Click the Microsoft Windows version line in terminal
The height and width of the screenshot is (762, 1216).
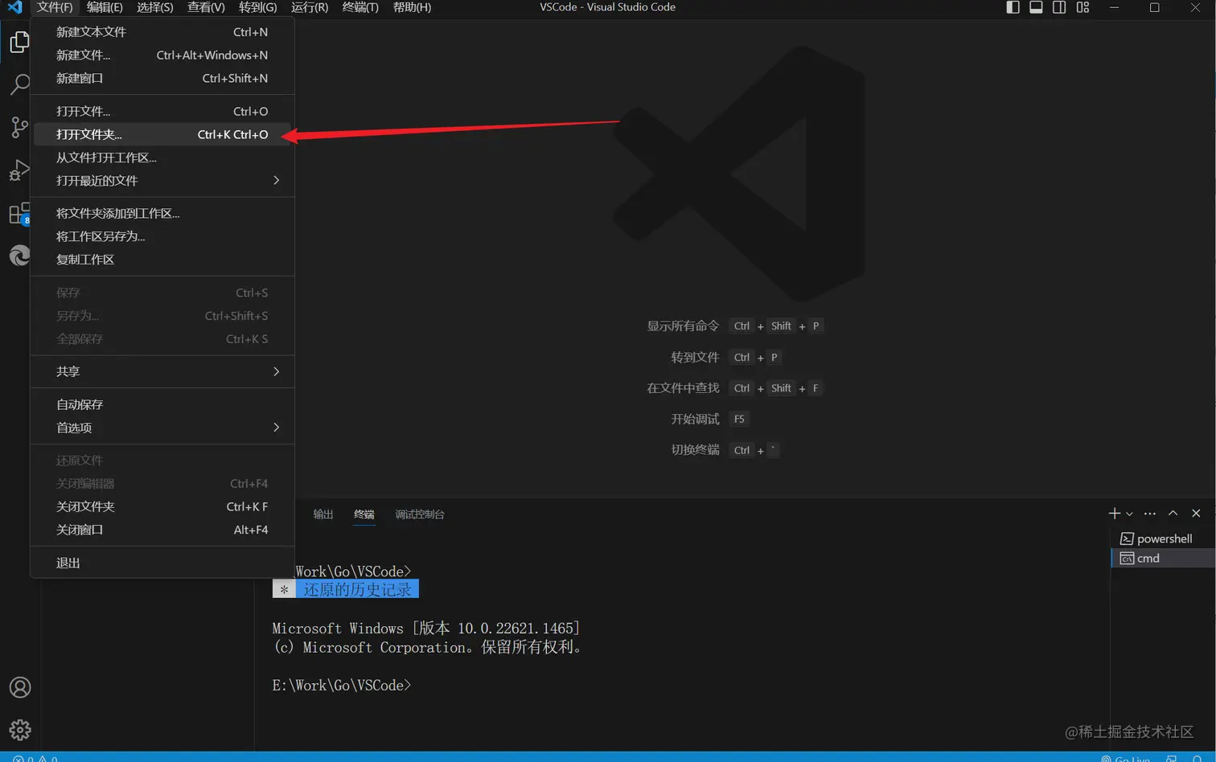[x=426, y=629]
